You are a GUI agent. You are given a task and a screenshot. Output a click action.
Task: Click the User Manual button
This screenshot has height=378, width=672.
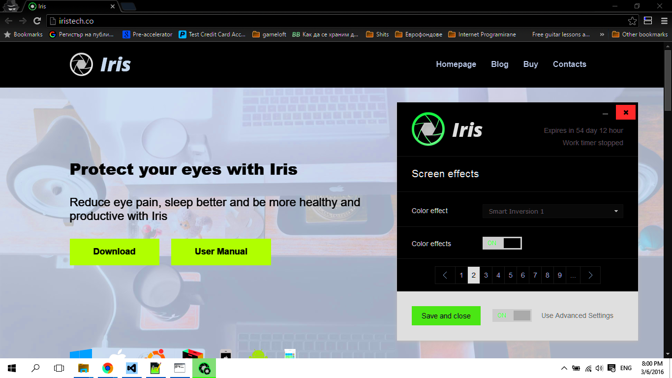pyautogui.click(x=221, y=252)
